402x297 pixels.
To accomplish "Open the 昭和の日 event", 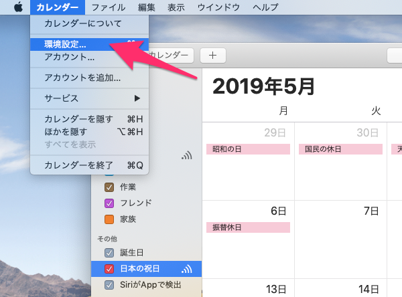I will click(248, 149).
